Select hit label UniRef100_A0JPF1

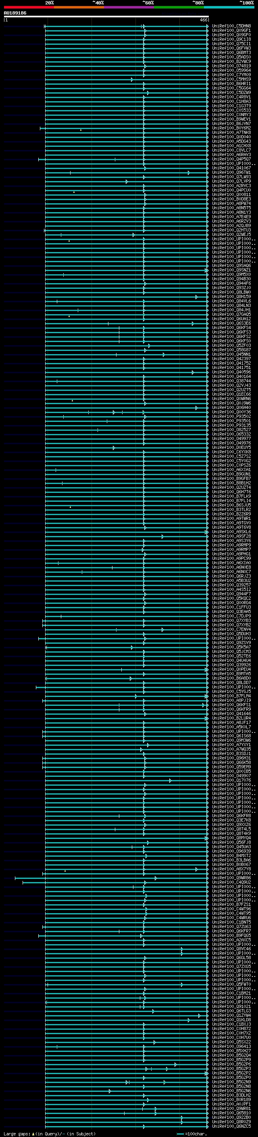click(x=231, y=1104)
